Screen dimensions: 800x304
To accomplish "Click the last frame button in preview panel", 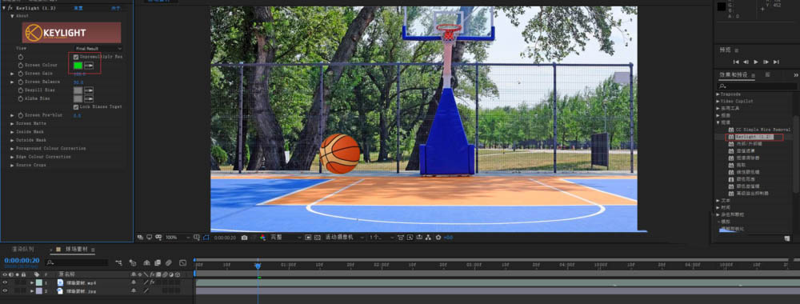I will tap(776, 62).
